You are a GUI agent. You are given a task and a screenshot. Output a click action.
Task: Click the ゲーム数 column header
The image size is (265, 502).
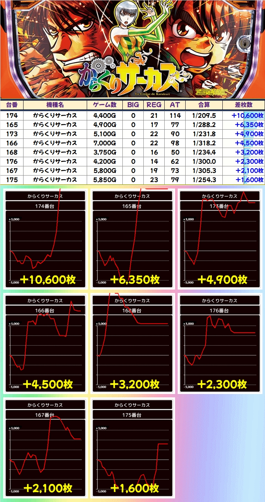click(x=105, y=105)
